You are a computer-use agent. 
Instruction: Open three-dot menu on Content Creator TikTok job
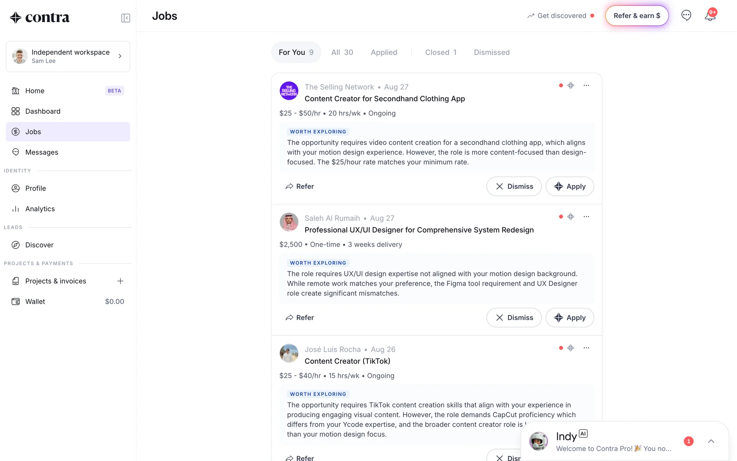tap(586, 348)
